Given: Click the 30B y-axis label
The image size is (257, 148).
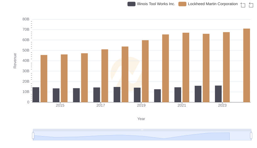Looking at the screenshot, I should 26,71.
